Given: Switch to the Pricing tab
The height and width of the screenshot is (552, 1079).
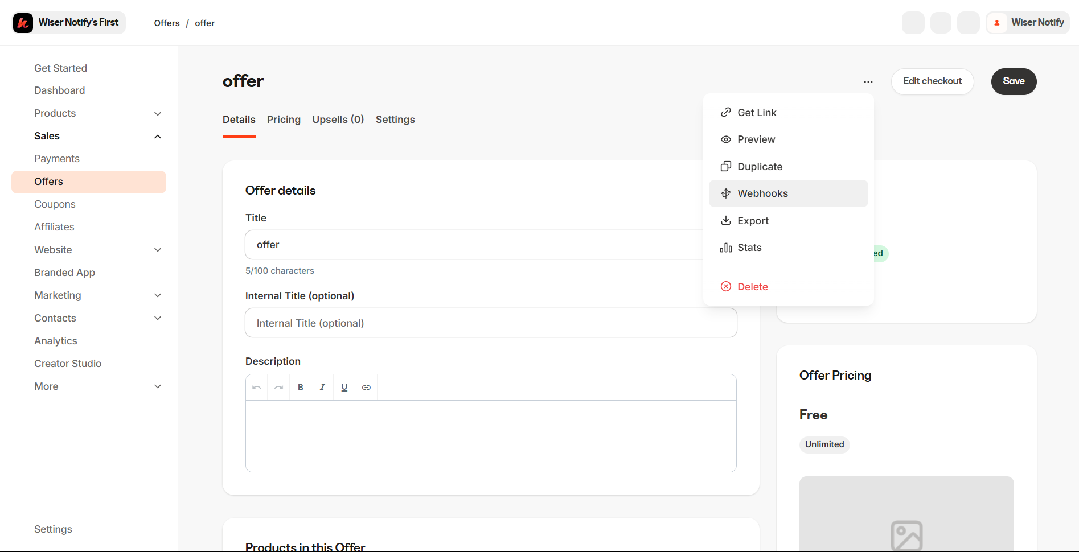Looking at the screenshot, I should tap(284, 120).
